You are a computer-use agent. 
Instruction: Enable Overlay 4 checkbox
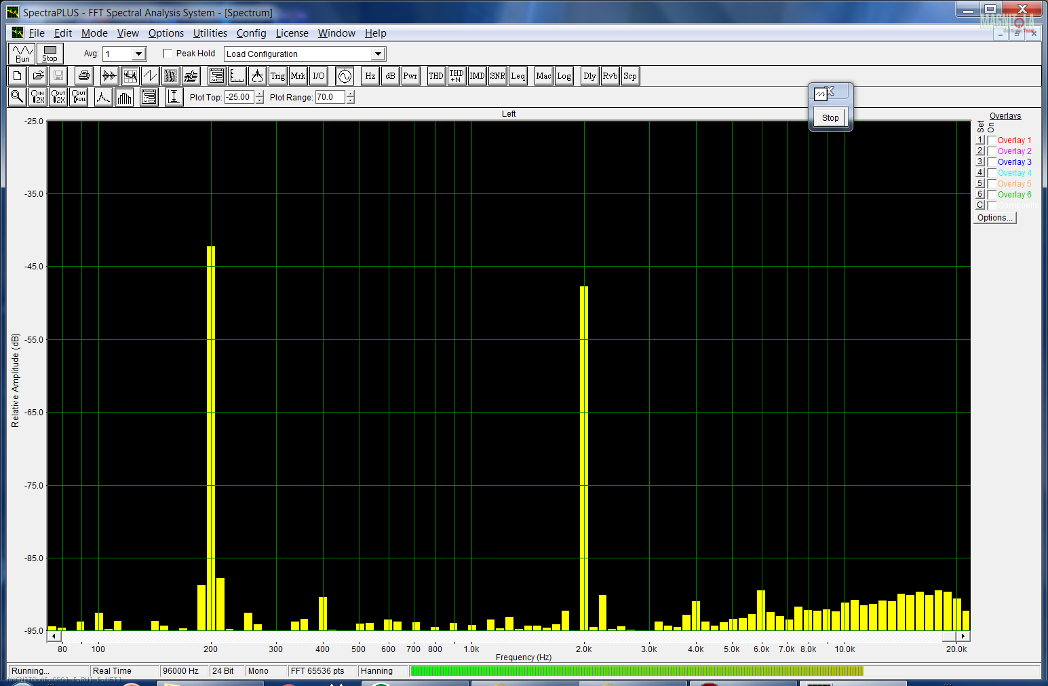click(992, 173)
